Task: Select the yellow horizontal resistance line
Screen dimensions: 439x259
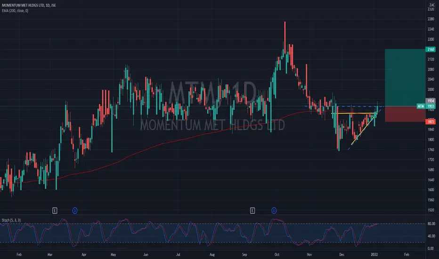Action: (354, 113)
